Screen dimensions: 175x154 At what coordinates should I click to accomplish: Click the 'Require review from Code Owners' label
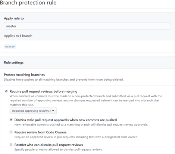pos(40,132)
